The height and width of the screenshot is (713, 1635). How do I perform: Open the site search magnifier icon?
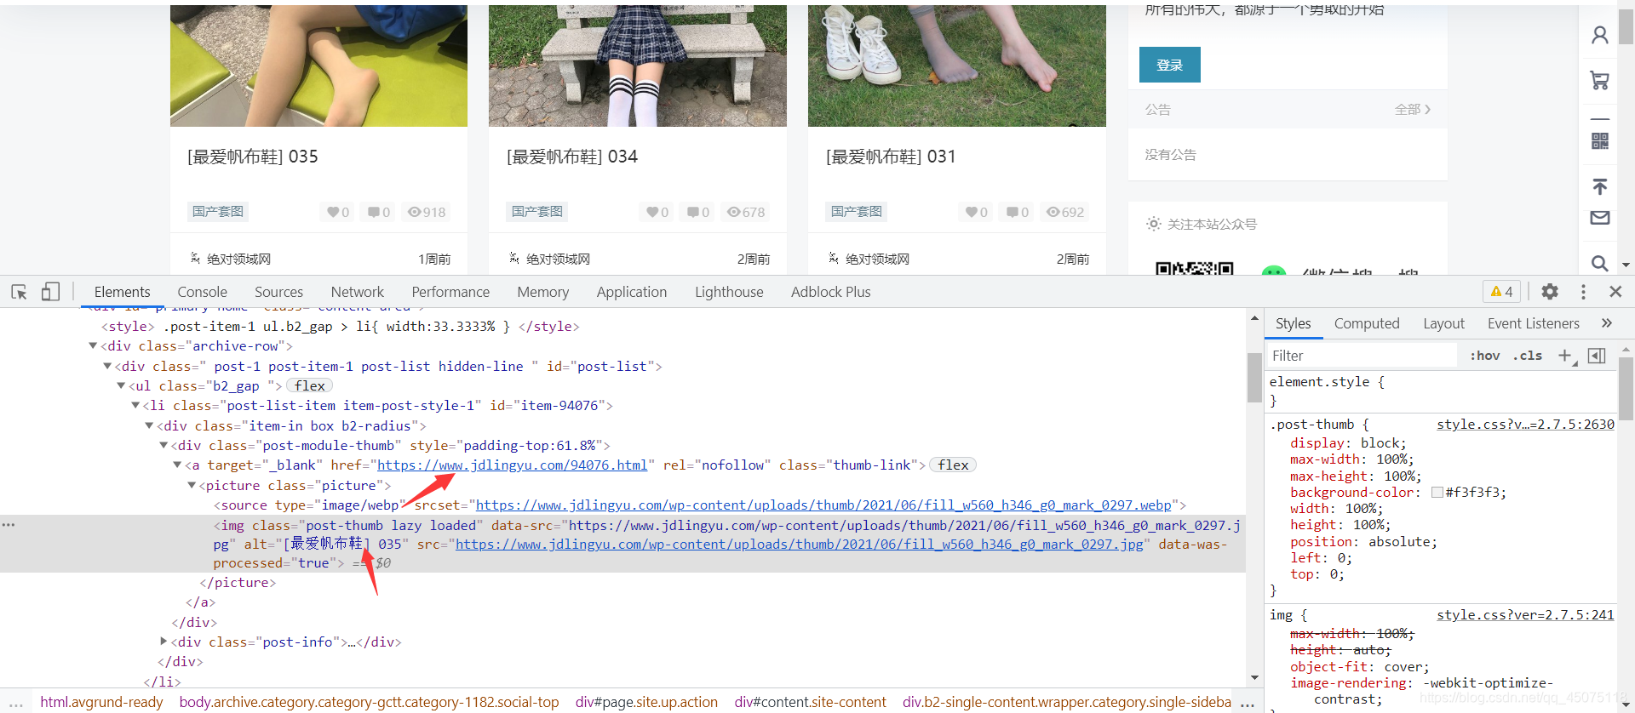1600,263
